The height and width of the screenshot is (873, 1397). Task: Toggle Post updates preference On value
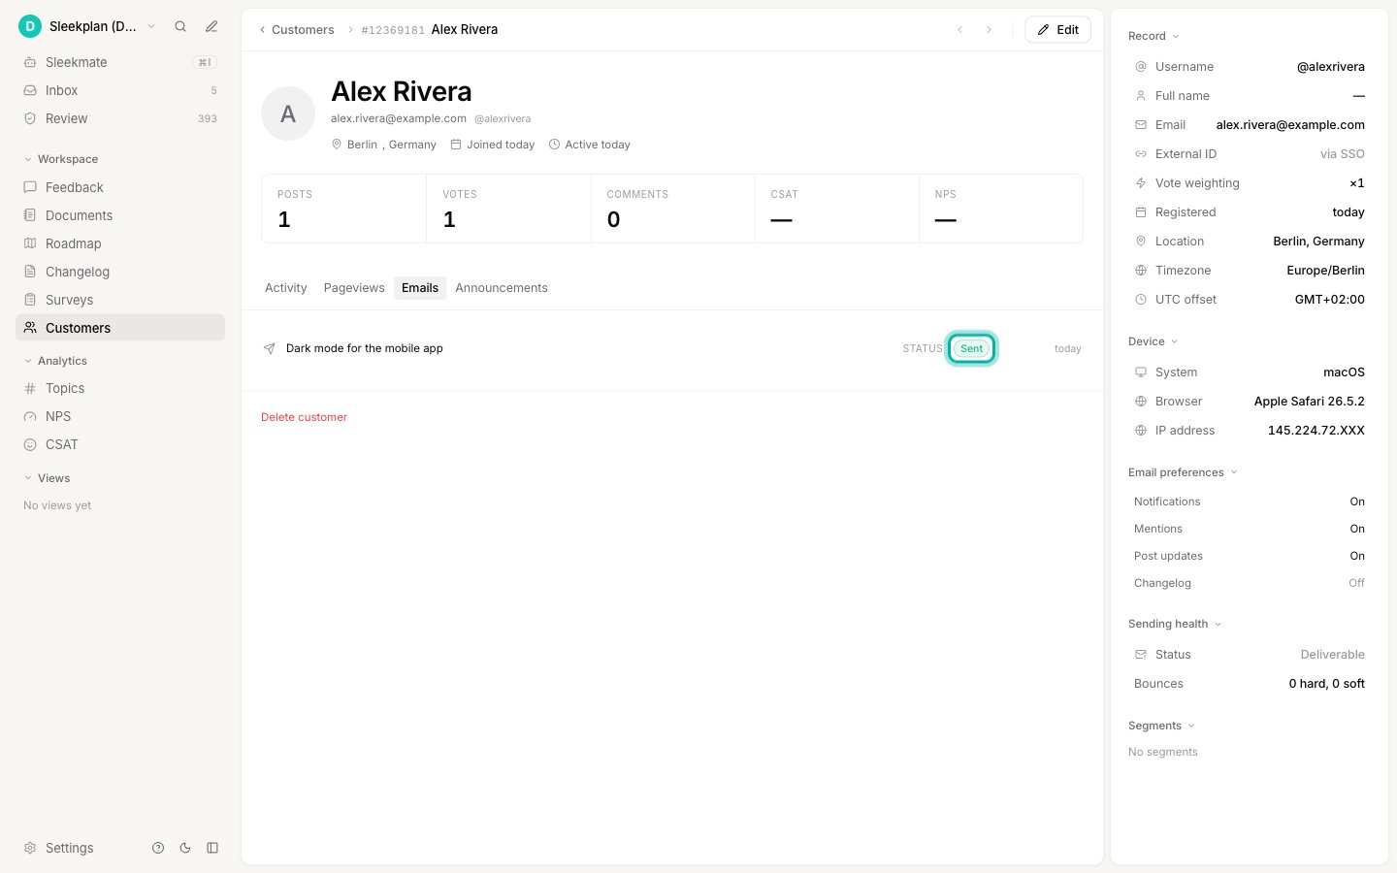click(x=1357, y=556)
